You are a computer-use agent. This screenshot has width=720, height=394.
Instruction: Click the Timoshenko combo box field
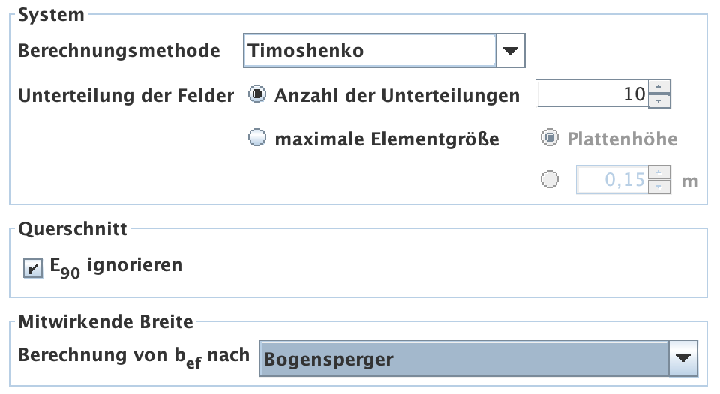pyautogui.click(x=369, y=51)
